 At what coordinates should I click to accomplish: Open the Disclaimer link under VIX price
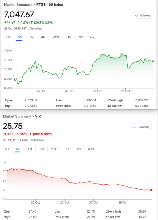[x=38, y=140]
